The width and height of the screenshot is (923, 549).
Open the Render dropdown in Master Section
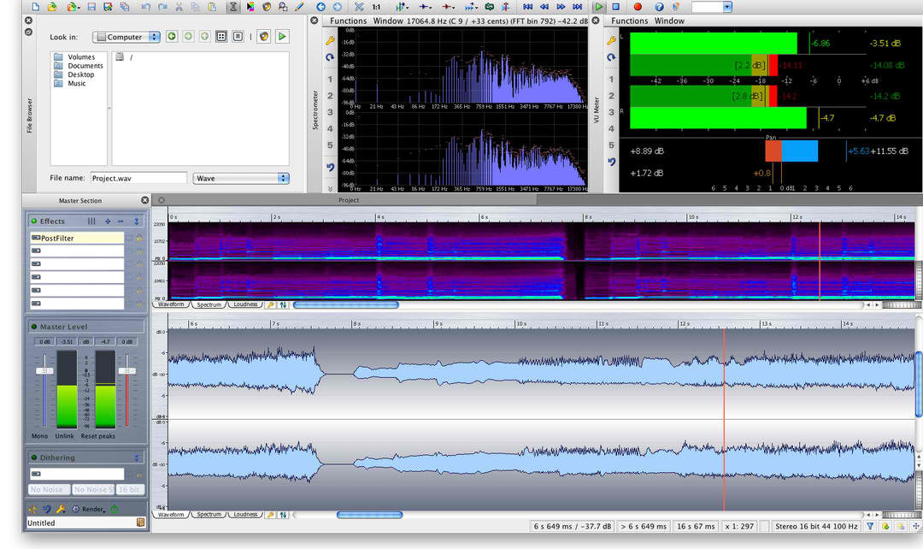coord(94,510)
